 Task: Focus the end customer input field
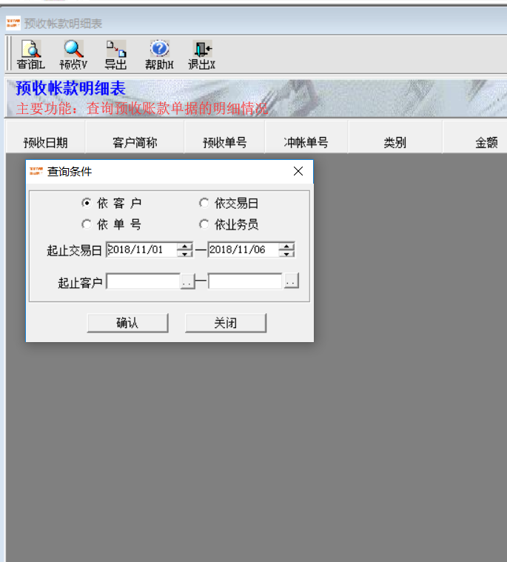246,281
